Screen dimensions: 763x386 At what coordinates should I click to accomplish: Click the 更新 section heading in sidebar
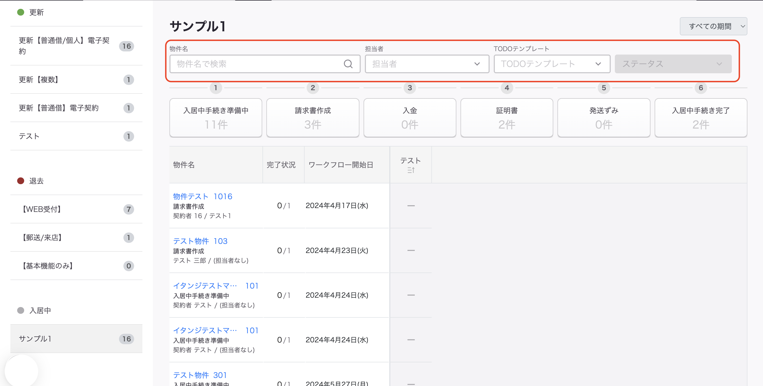click(36, 12)
